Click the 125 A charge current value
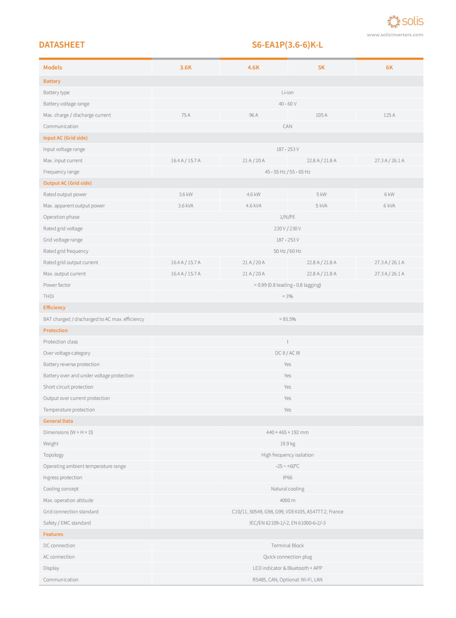The height and width of the screenshot is (618, 456). (x=389, y=115)
